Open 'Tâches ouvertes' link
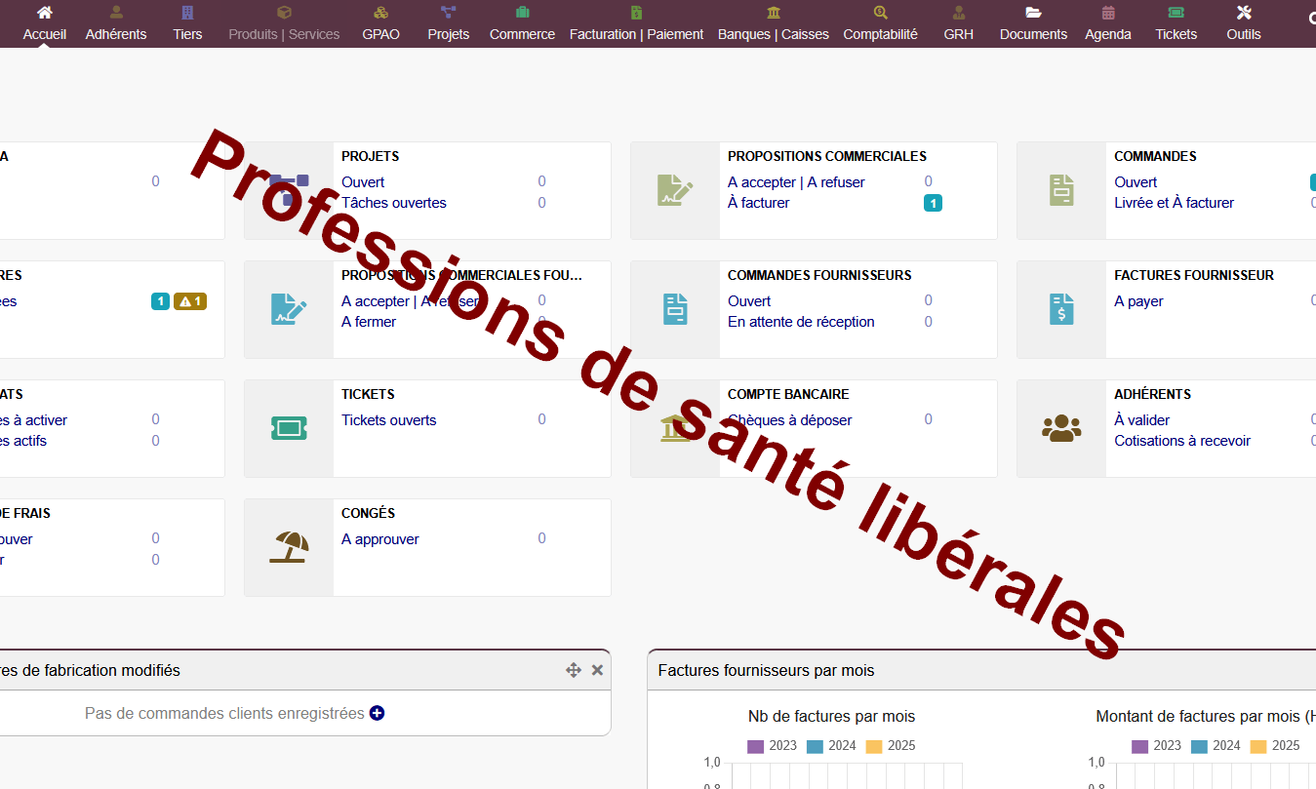The width and height of the screenshot is (1316, 789). [x=394, y=203]
